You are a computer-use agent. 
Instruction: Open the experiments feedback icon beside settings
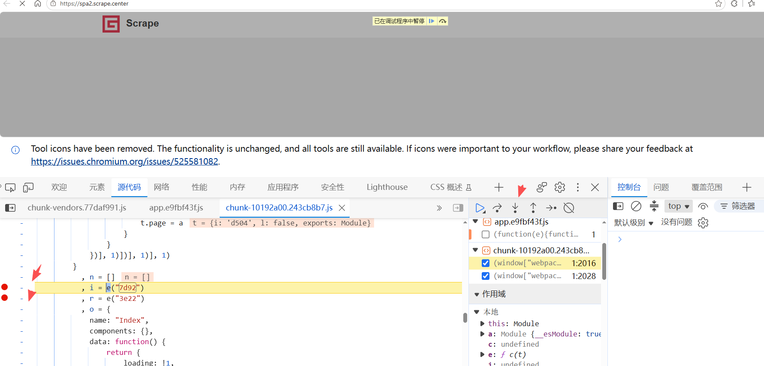[542, 187]
